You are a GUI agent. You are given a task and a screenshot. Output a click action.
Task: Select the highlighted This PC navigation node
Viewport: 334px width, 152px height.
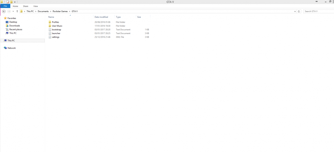point(22,40)
